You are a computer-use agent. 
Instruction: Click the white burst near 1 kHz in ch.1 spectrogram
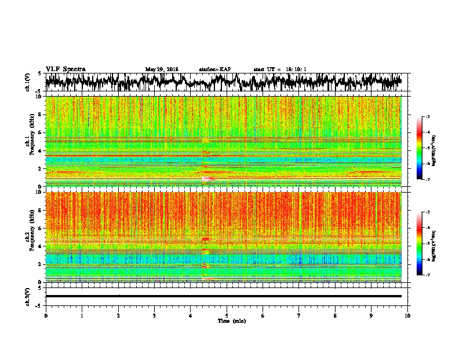click(x=207, y=179)
